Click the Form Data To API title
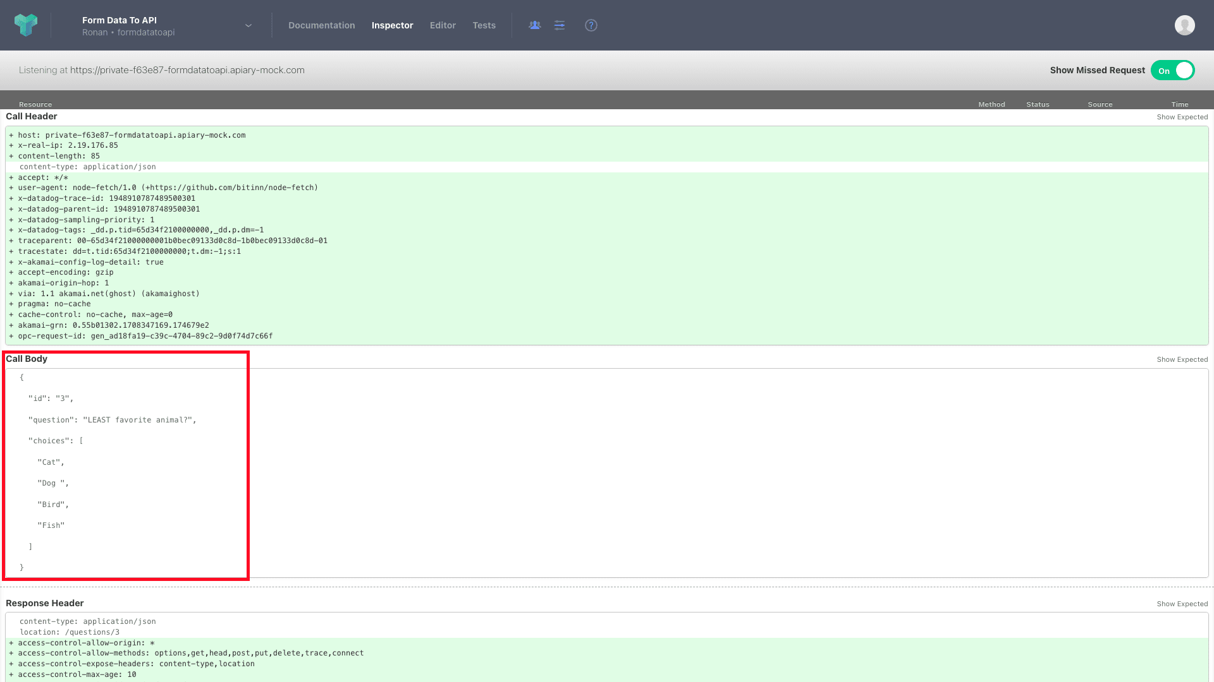The width and height of the screenshot is (1214, 682). [x=120, y=20]
